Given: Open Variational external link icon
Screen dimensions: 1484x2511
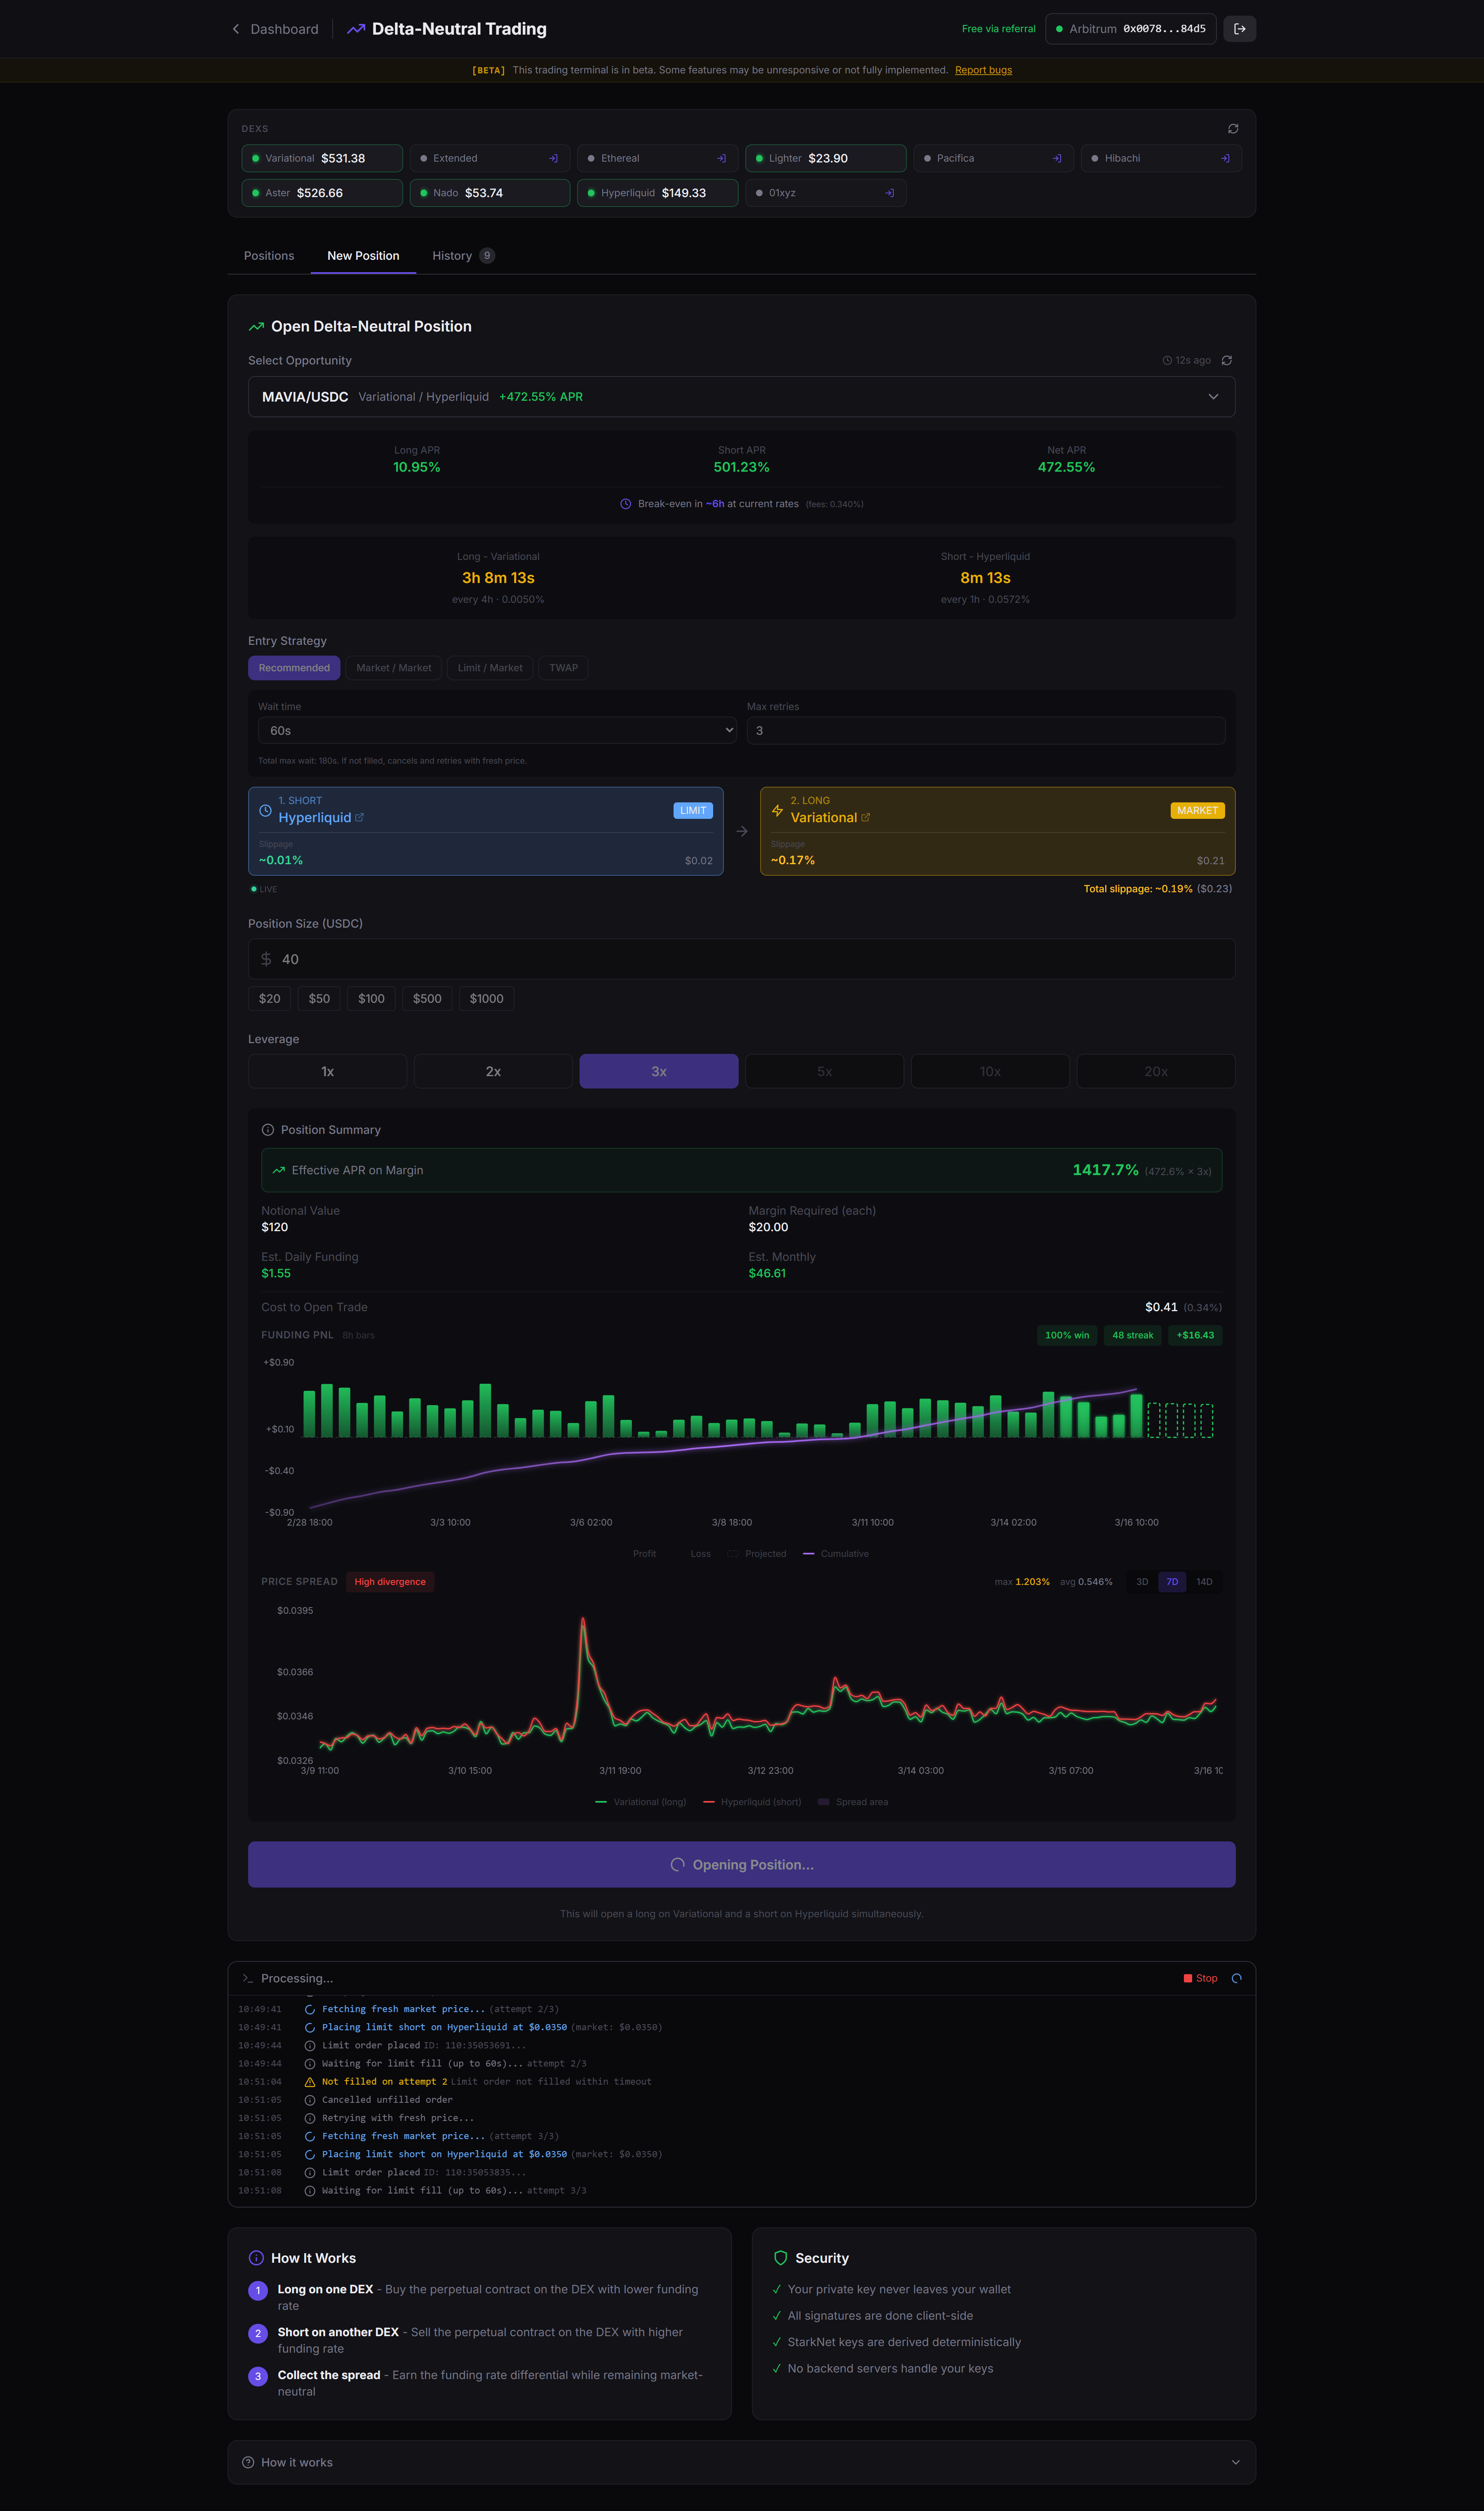Looking at the screenshot, I should (866, 818).
